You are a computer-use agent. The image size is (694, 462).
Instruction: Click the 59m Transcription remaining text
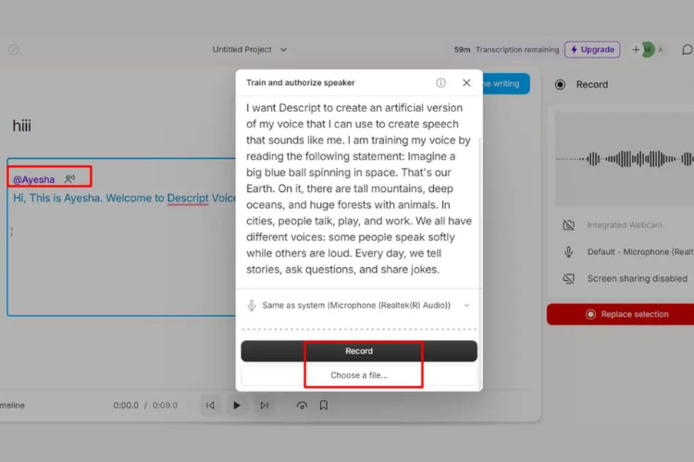pos(506,50)
